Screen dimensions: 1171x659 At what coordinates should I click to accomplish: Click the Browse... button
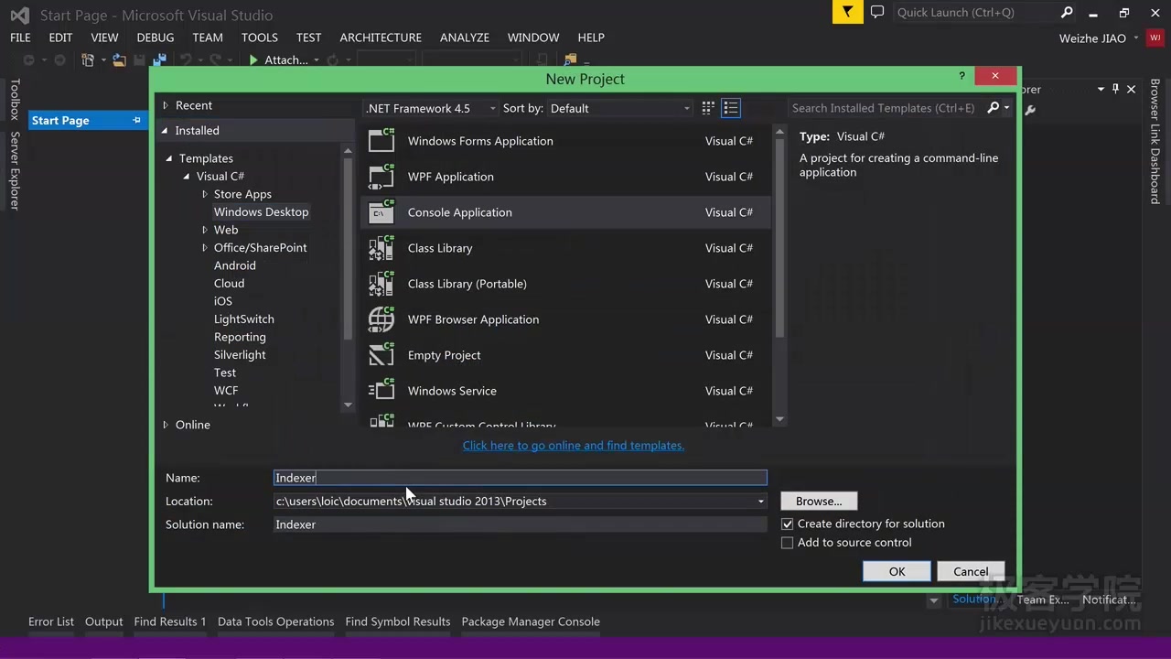point(819,501)
